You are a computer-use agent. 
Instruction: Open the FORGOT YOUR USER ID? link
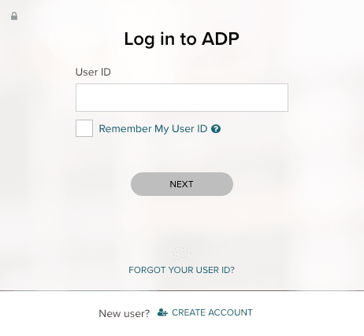pyautogui.click(x=181, y=270)
